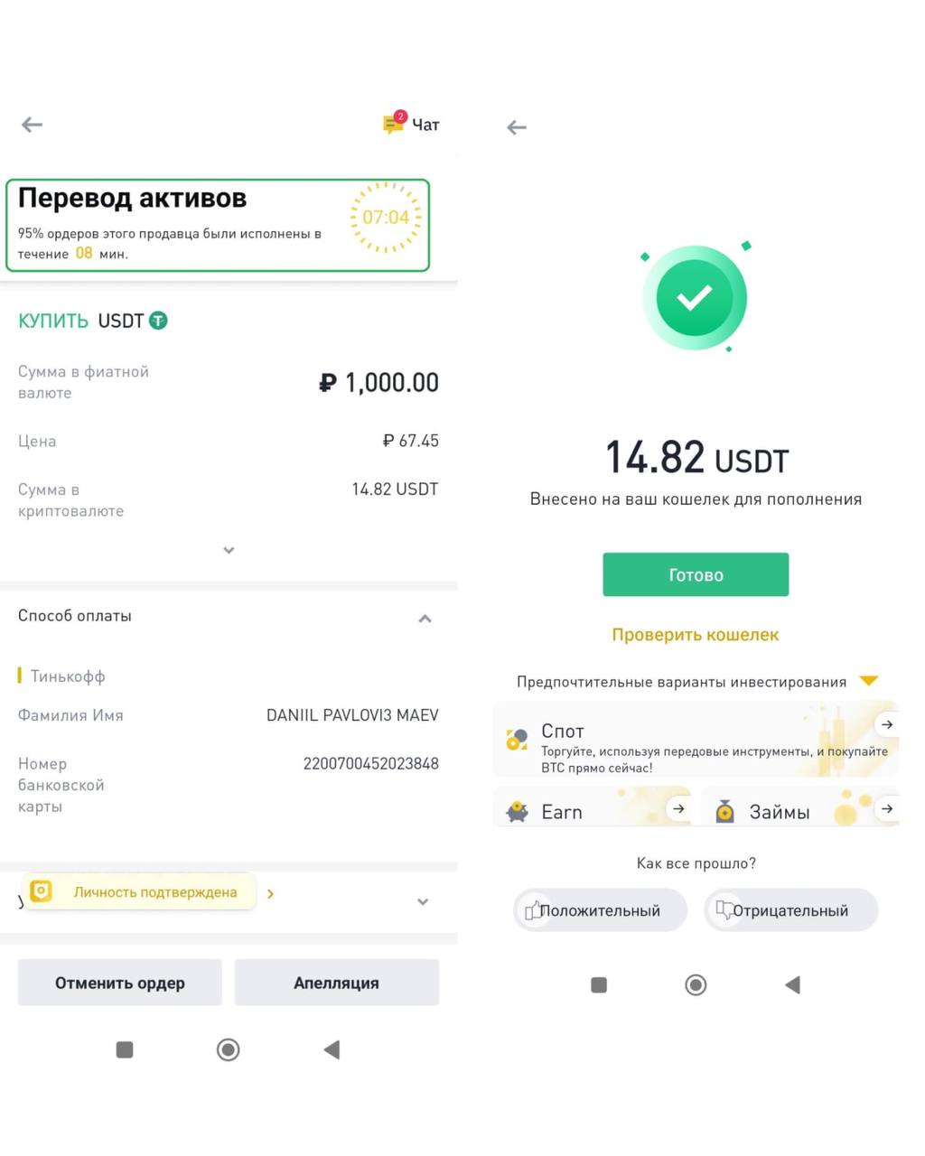Collapse the preferred investment options triangle
The image size is (925, 1156).
pyautogui.click(x=869, y=681)
